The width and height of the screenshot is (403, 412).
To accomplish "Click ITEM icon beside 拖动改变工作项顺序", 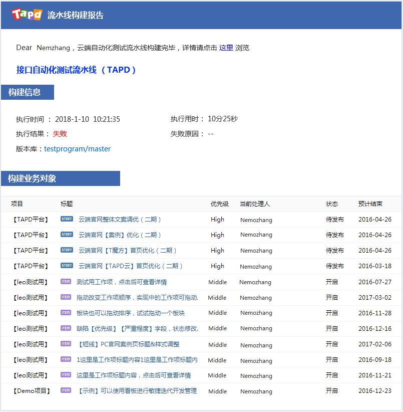I will (66, 297).
